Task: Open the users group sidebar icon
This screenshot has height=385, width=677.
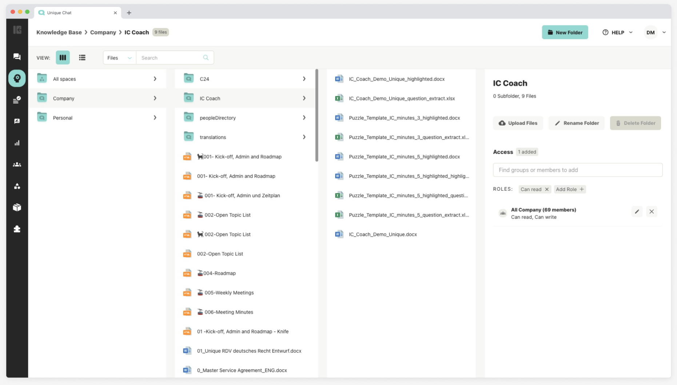Action: tap(17, 165)
